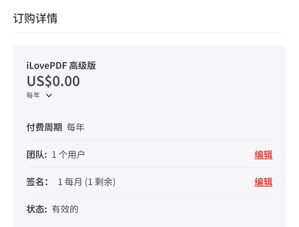
Task: Open 编辑 link for 签名 row
Action: (x=263, y=182)
